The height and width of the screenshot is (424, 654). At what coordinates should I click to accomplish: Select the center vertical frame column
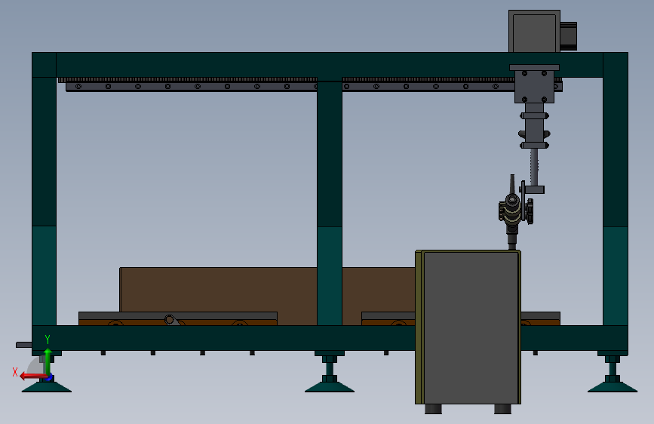point(330,203)
